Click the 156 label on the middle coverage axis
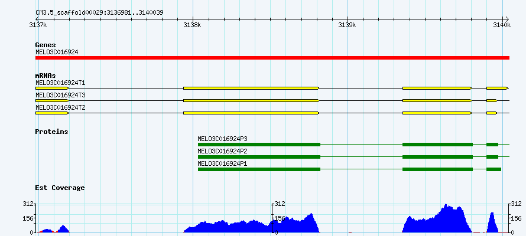Viewport: 526px width, 236px height. [280, 218]
